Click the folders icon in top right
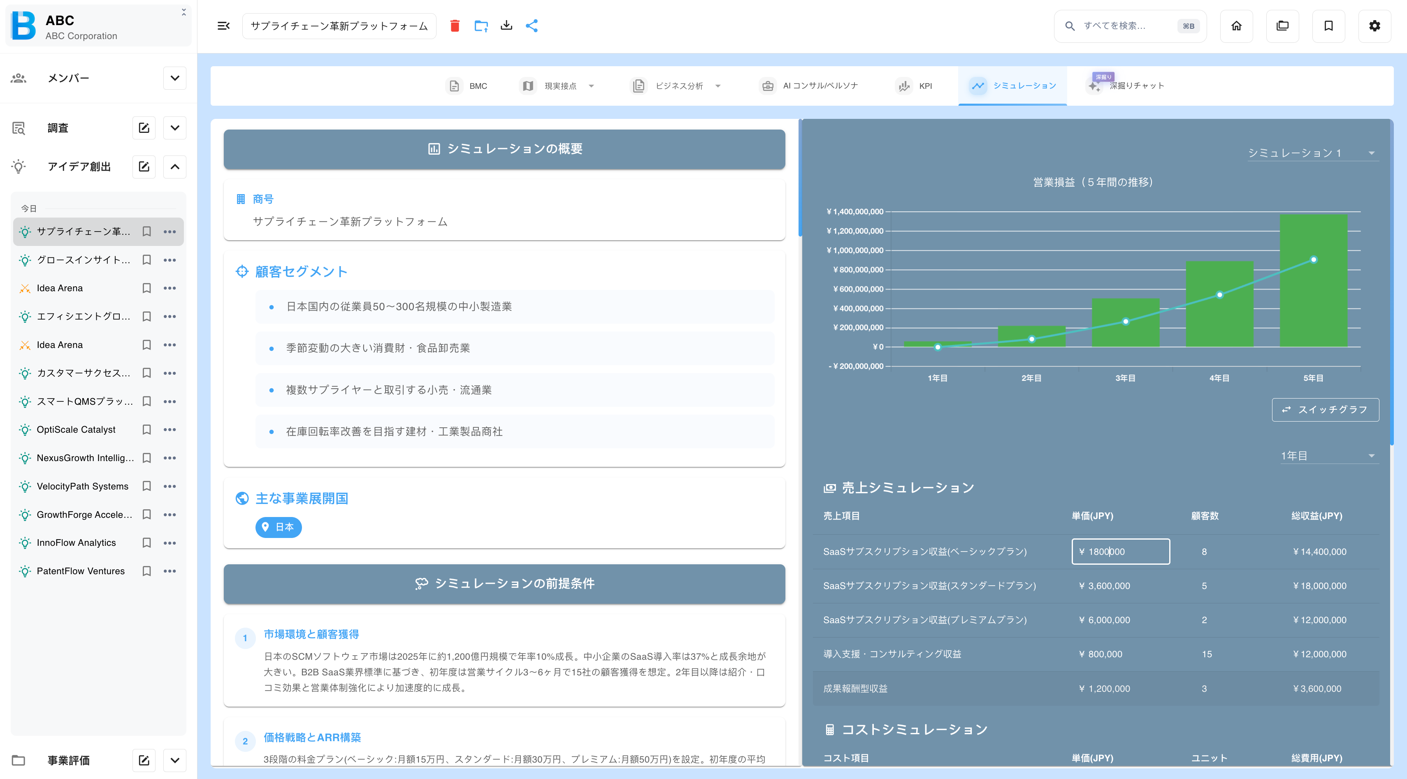 click(x=1282, y=26)
